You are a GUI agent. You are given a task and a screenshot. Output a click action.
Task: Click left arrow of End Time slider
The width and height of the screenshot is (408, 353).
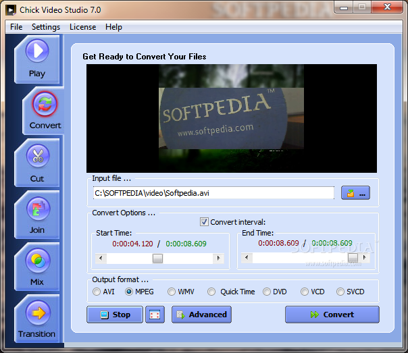click(x=247, y=258)
